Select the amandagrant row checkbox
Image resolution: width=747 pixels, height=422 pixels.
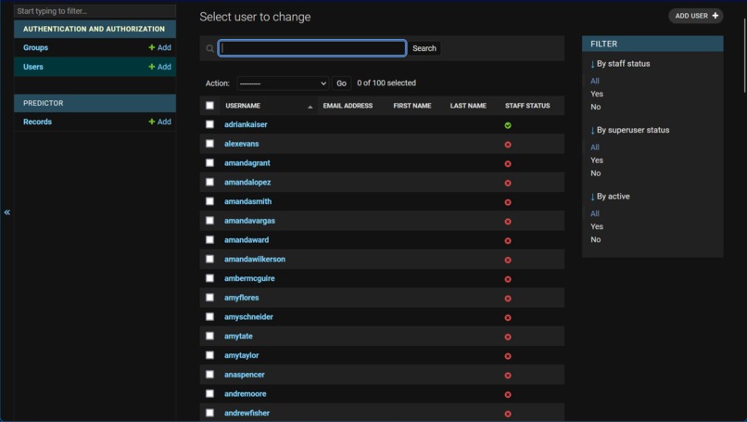209,162
